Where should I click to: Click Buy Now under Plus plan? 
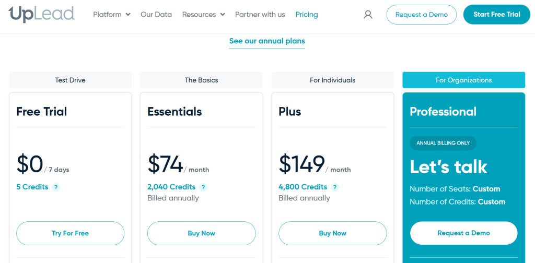click(332, 233)
